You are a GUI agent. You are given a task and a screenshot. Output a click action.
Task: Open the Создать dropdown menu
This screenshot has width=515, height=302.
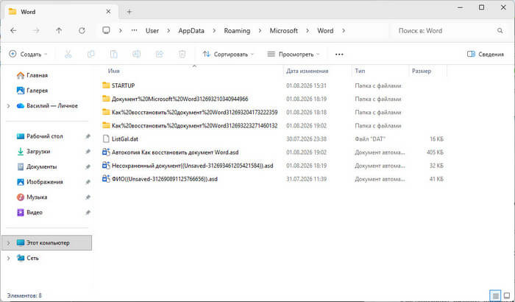coord(28,55)
